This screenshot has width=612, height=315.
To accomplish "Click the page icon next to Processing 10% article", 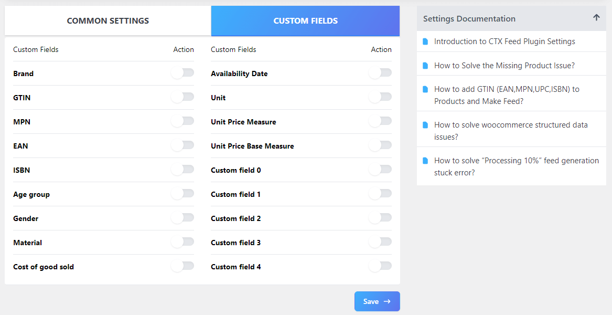I will [425, 160].
